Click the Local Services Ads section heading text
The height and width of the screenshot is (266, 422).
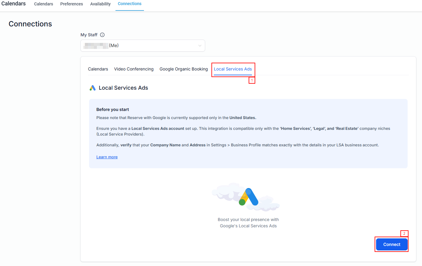(x=123, y=88)
